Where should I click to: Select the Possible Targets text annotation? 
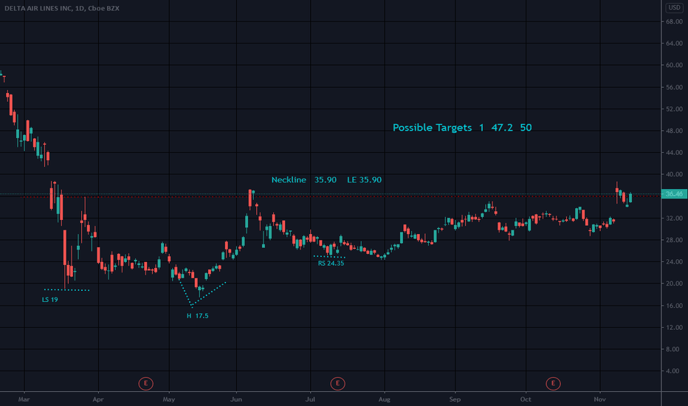(462, 128)
